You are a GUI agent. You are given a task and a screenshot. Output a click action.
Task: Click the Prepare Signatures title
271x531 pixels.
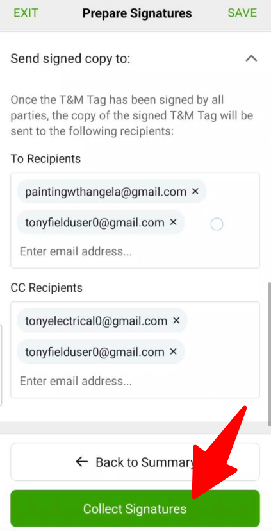point(137,13)
